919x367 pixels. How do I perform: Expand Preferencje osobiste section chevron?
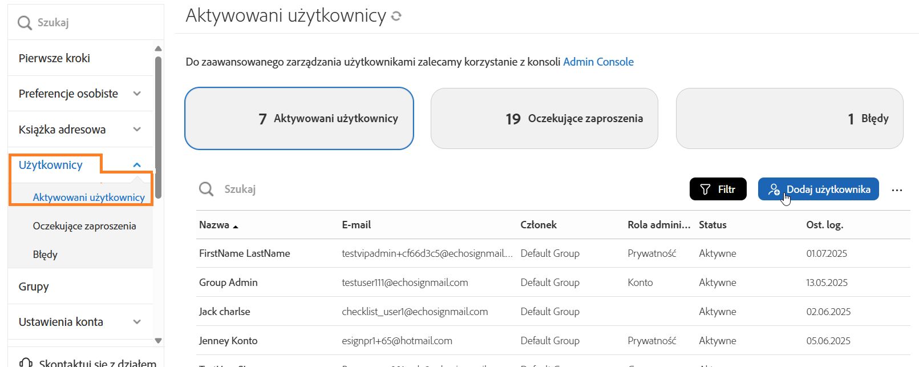(137, 94)
